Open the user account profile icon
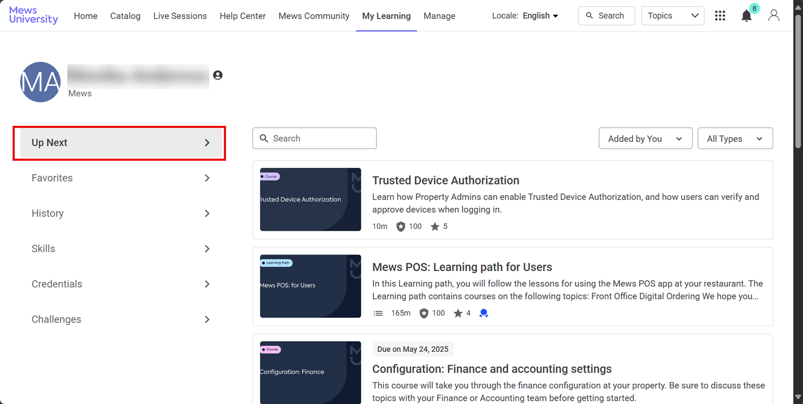Screen dimensions: 803x404 click(774, 15)
